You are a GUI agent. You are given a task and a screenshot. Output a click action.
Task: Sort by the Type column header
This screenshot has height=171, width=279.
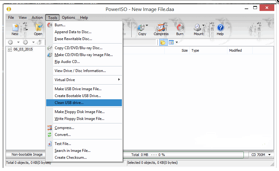195,50
